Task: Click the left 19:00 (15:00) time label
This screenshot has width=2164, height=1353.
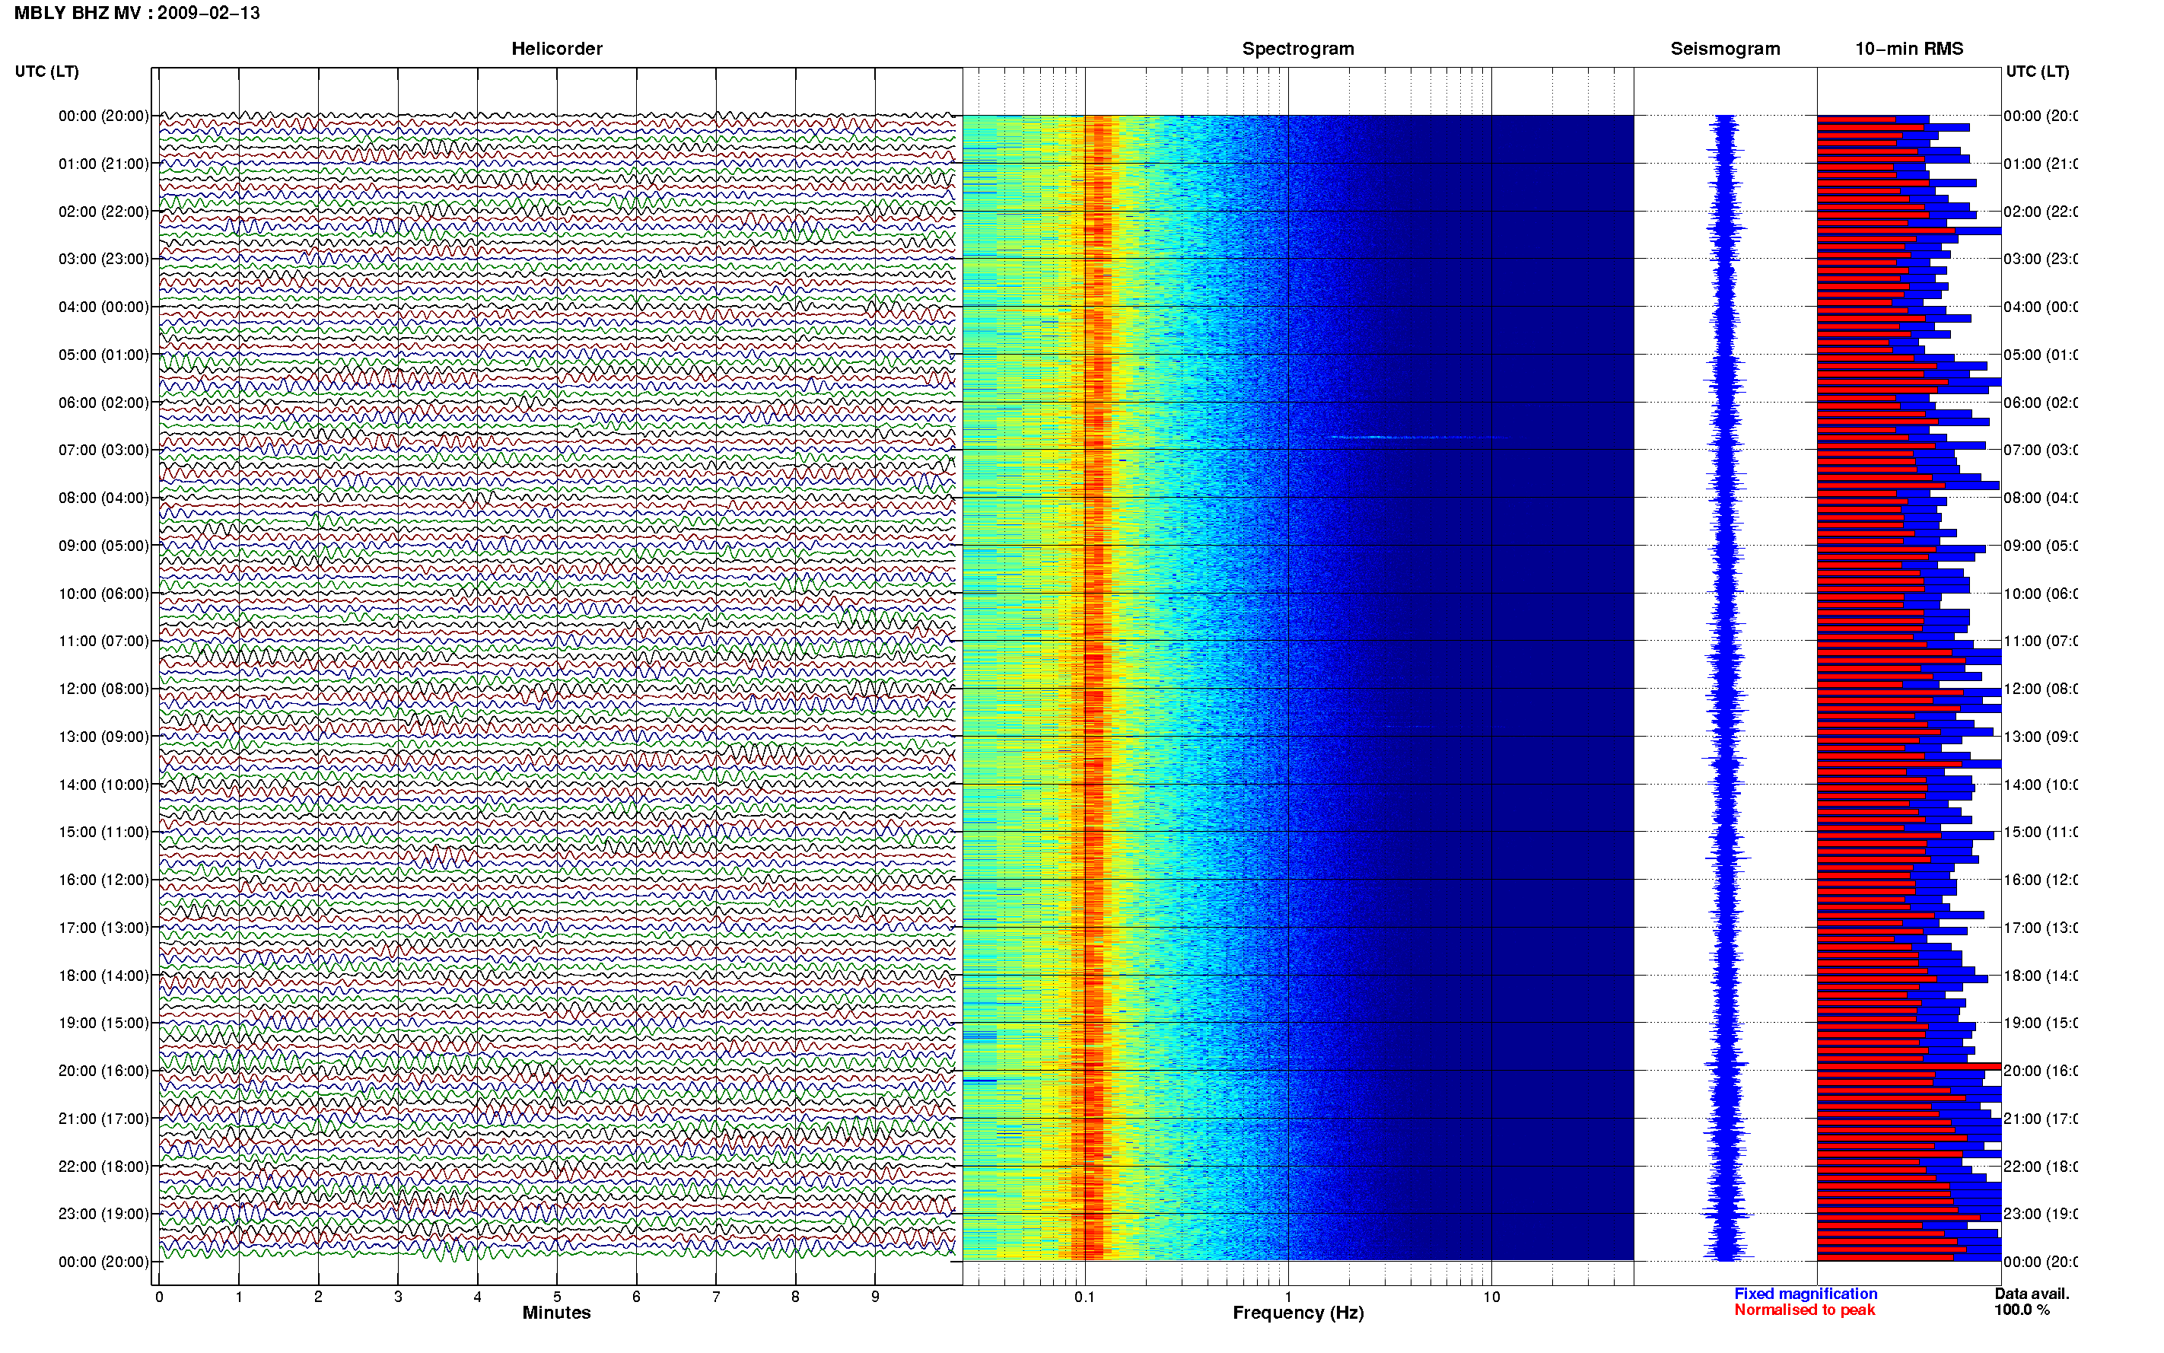Action: [103, 1023]
